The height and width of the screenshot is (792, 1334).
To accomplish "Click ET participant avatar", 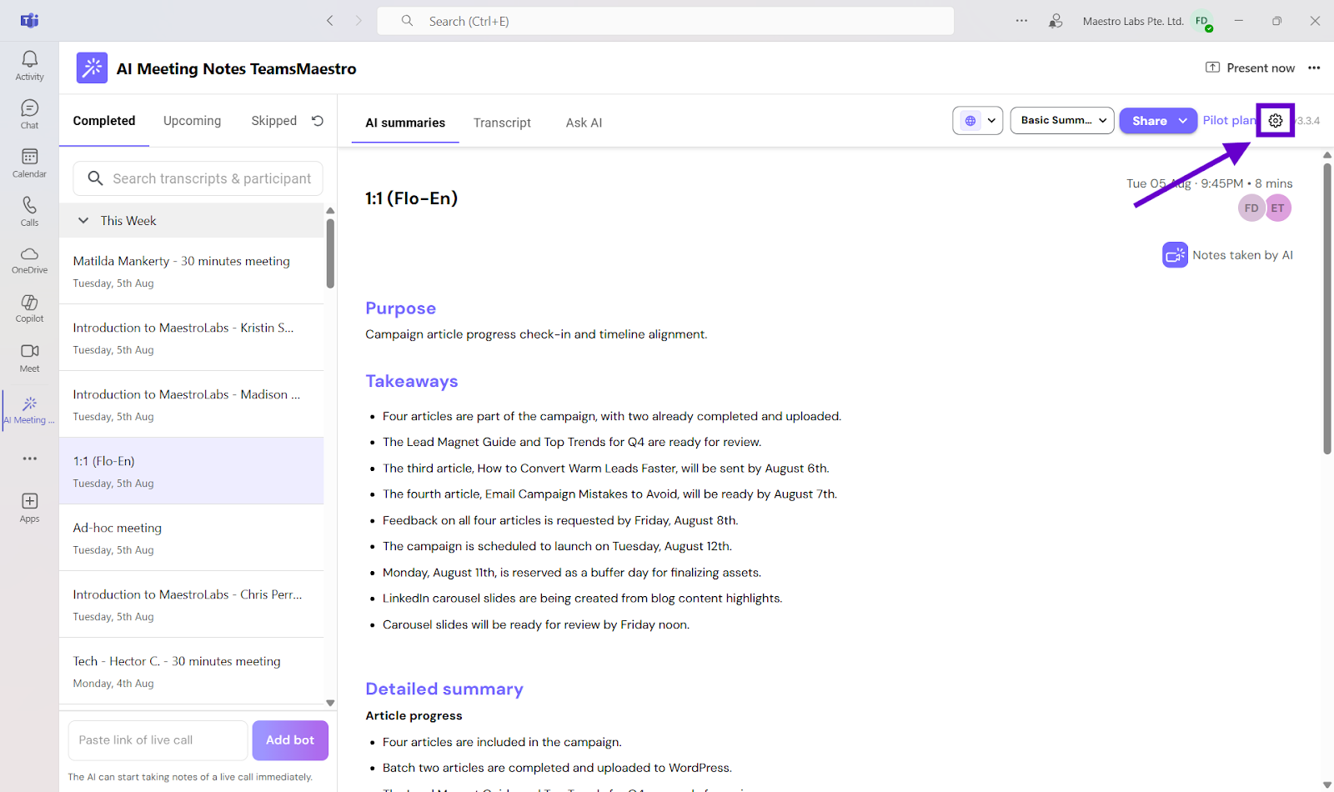I will click(x=1278, y=208).
